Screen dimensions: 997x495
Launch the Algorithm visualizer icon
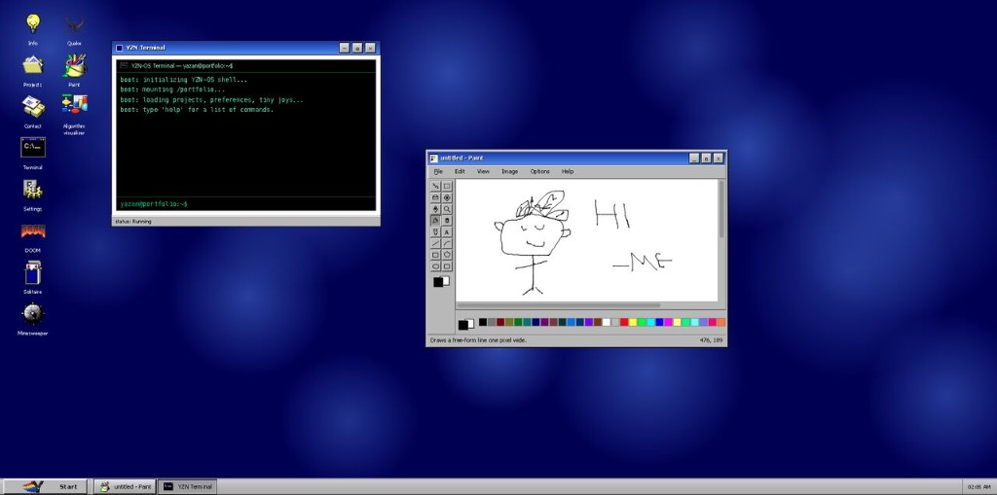[74, 115]
